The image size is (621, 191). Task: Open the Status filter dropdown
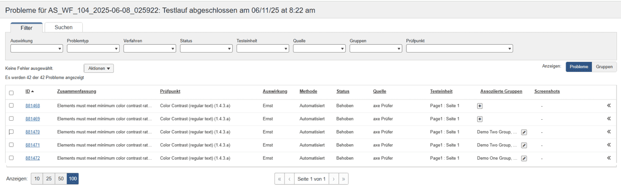[x=206, y=48]
